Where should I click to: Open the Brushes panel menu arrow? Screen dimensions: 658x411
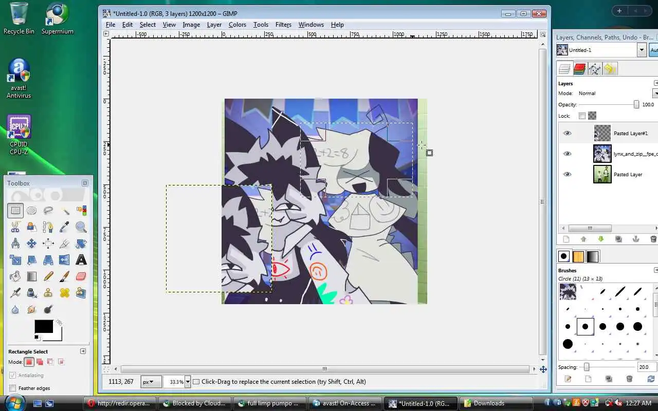pos(656,270)
